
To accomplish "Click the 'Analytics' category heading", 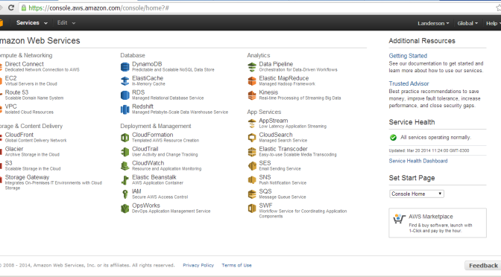I will click(x=259, y=56).
